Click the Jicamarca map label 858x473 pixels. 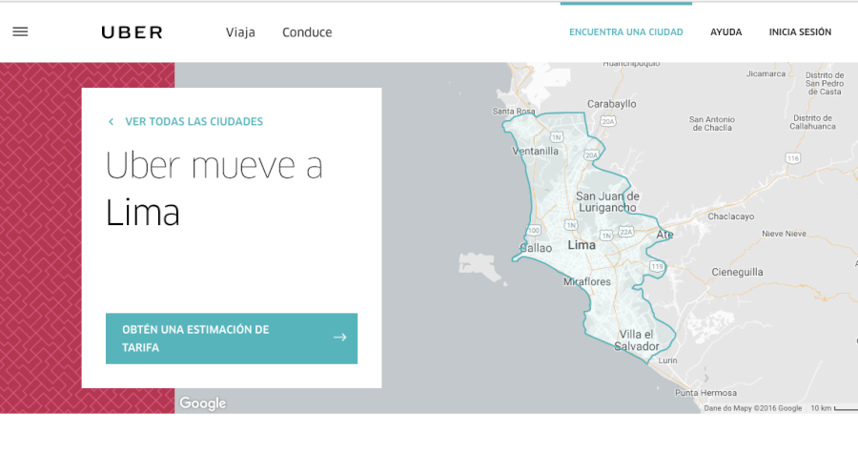(x=766, y=73)
